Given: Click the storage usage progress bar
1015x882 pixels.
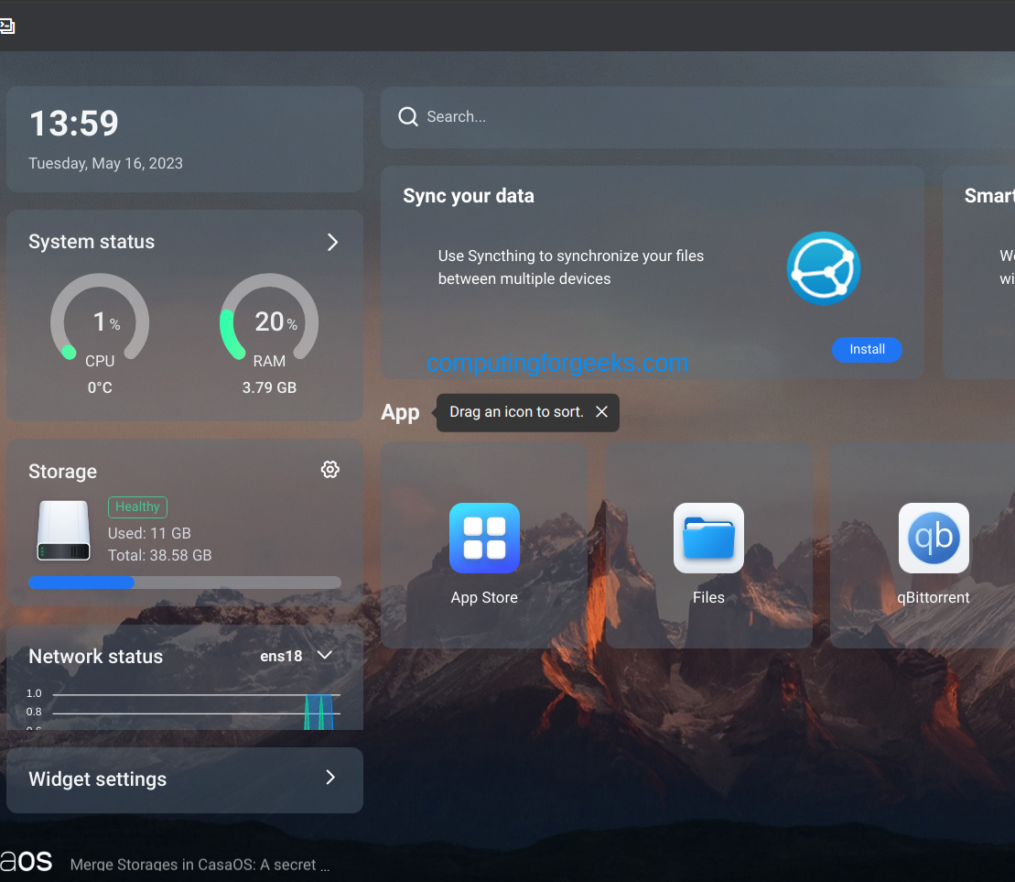Looking at the screenshot, I should (x=184, y=583).
